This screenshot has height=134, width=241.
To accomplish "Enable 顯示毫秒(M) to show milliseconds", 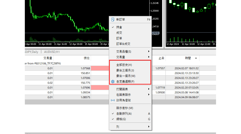I will point(125,108).
